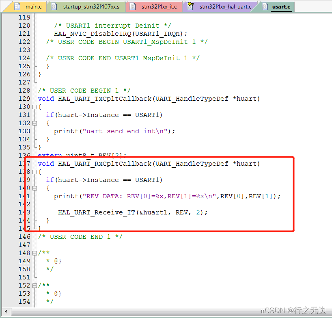The image size is (332, 318).
Task: Click the 'if' condition on line 139
Action: point(104,180)
